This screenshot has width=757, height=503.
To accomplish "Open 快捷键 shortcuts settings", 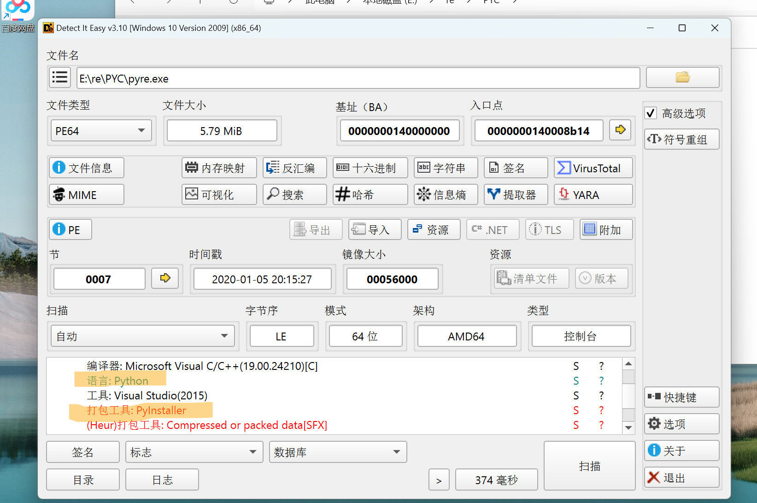I will pos(682,397).
